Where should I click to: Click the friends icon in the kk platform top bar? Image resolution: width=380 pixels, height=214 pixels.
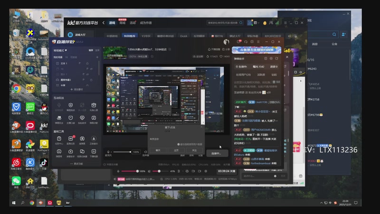[271, 23]
